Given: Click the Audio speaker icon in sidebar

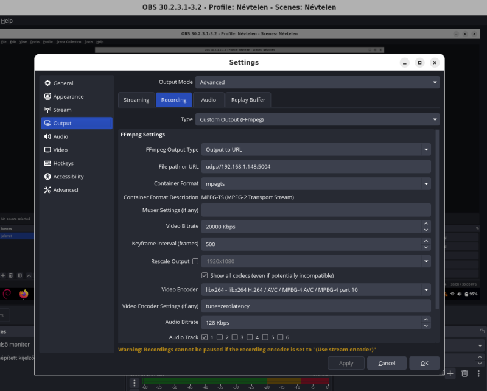Looking at the screenshot, I should coord(47,136).
